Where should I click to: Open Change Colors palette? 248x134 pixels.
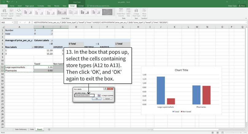pos(18,13)
